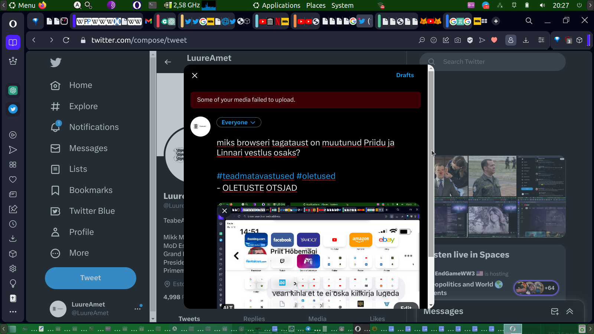The height and width of the screenshot is (334, 594).
Task: Click the #teadmatavastused hashtag
Action: coord(255,176)
